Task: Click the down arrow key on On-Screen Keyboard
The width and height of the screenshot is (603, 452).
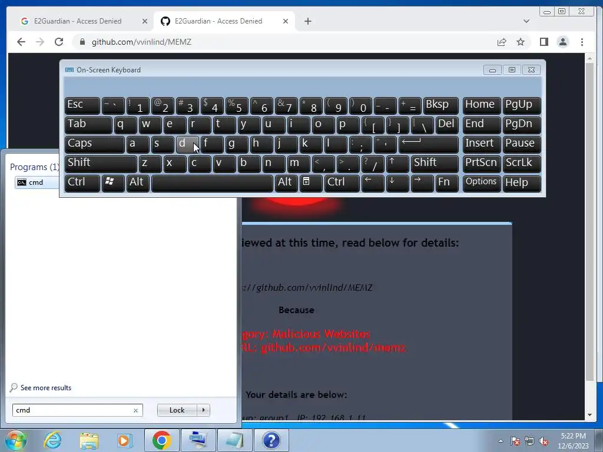Action: coord(397,183)
